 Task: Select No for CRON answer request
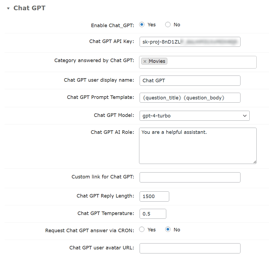[168, 230]
